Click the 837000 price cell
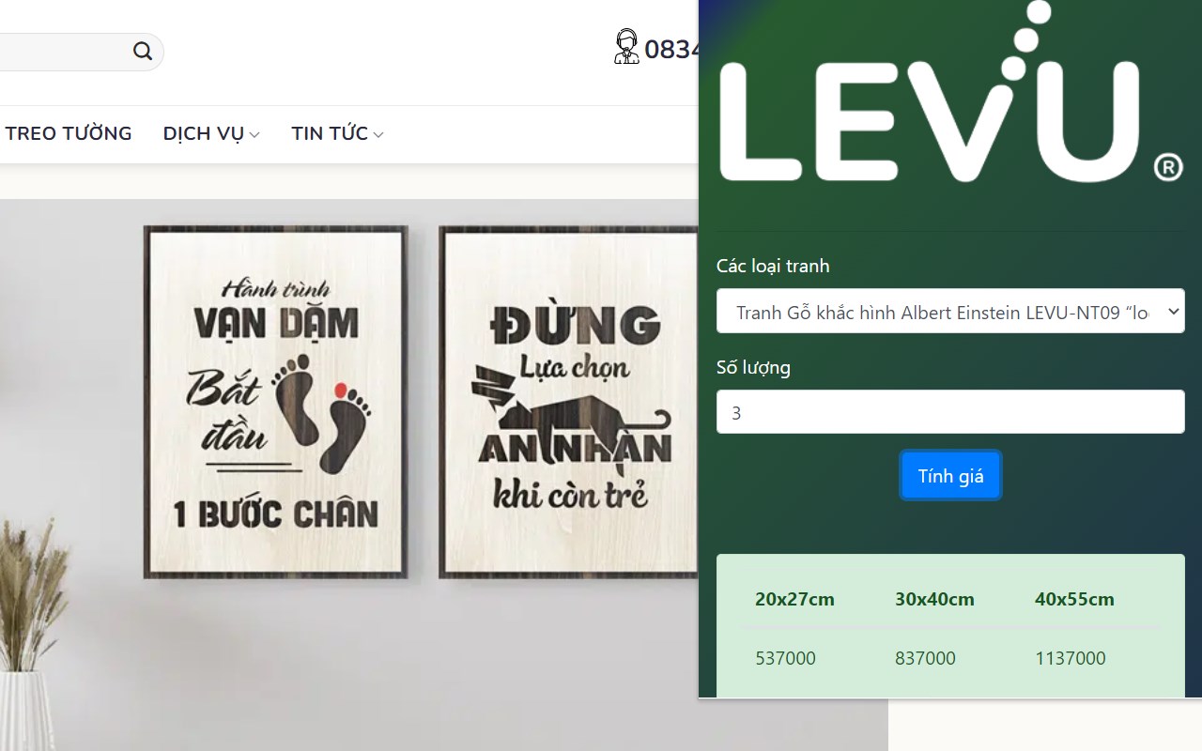The image size is (1202, 751). (925, 658)
